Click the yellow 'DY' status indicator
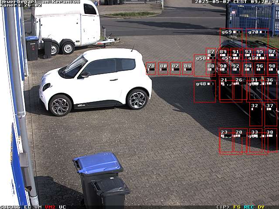This screenshot has height=209, width=279. coord(261,207)
